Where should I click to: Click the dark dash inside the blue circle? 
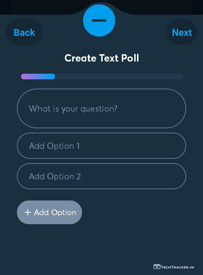point(99,20)
